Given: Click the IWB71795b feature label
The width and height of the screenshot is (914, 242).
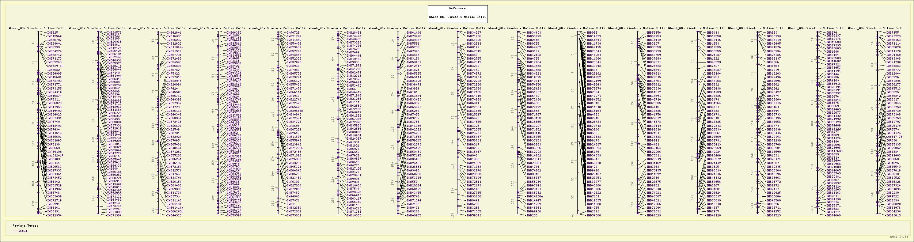Looking at the screenshot, I should pyautogui.click(x=295, y=148).
